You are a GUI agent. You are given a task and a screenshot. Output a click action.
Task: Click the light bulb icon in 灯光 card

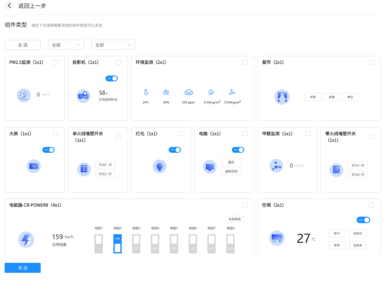(x=160, y=166)
